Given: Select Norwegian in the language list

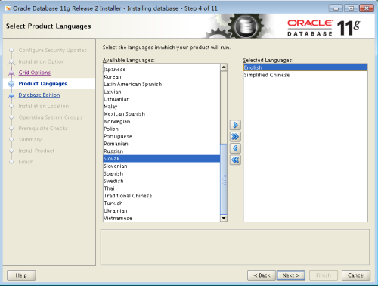Looking at the screenshot, I should (161, 121).
